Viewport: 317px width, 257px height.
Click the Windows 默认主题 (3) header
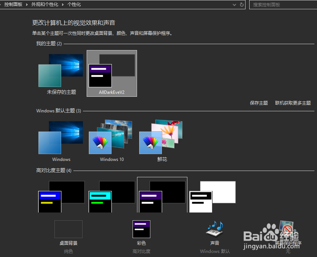point(59,111)
